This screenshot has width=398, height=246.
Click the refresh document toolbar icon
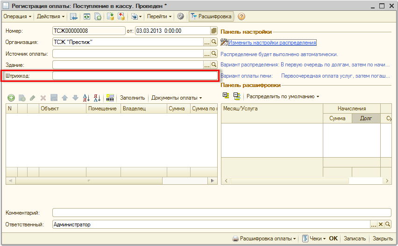point(87,16)
